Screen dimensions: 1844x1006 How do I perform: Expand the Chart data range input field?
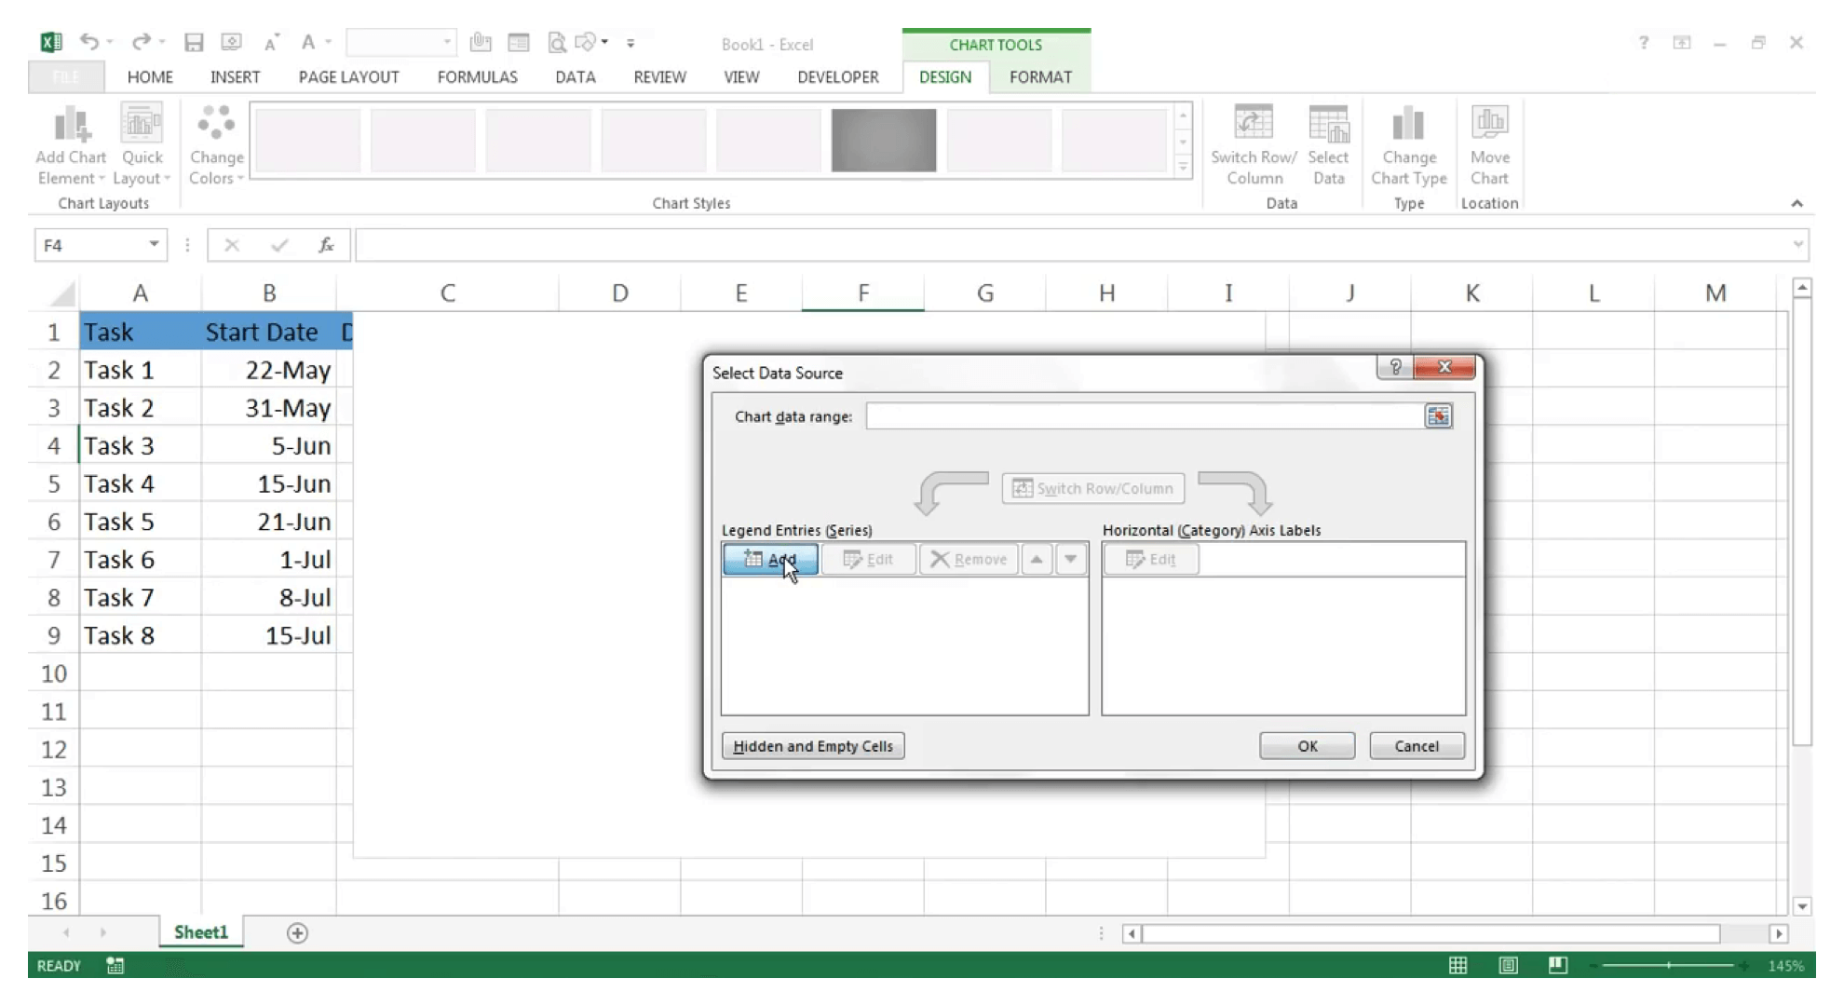(x=1438, y=415)
